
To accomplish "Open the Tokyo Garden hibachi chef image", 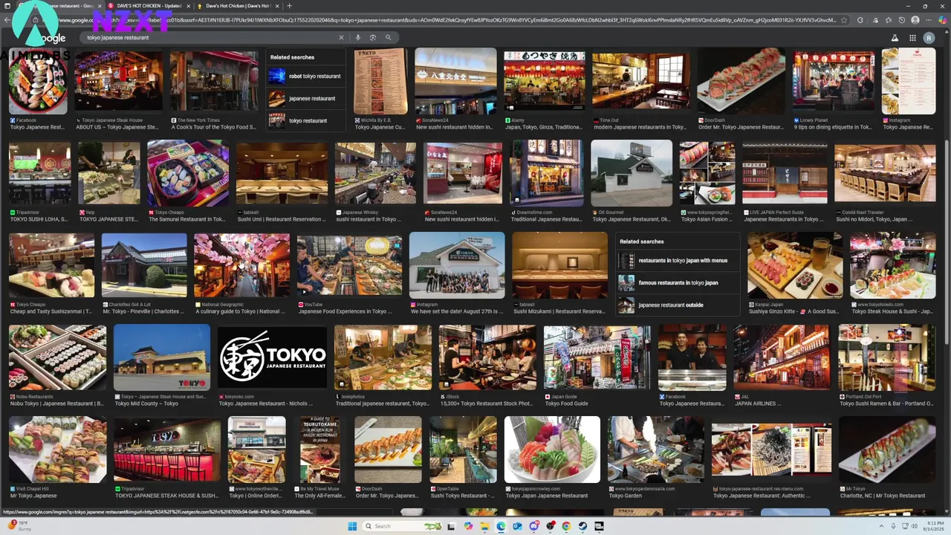I will tap(656, 450).
